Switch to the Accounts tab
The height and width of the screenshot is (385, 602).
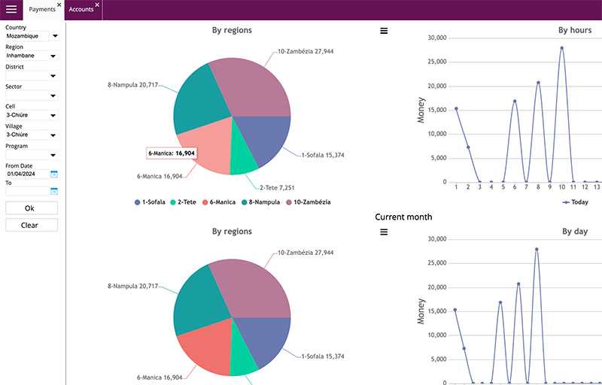[81, 10]
